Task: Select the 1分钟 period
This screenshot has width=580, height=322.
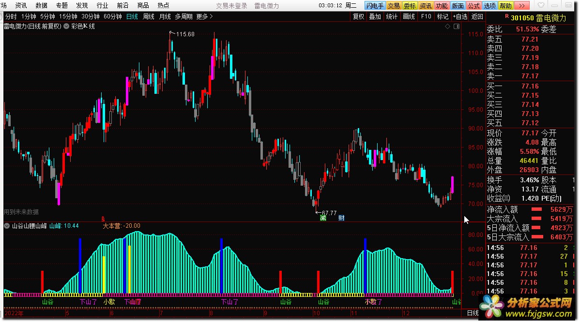Action: tap(29, 16)
